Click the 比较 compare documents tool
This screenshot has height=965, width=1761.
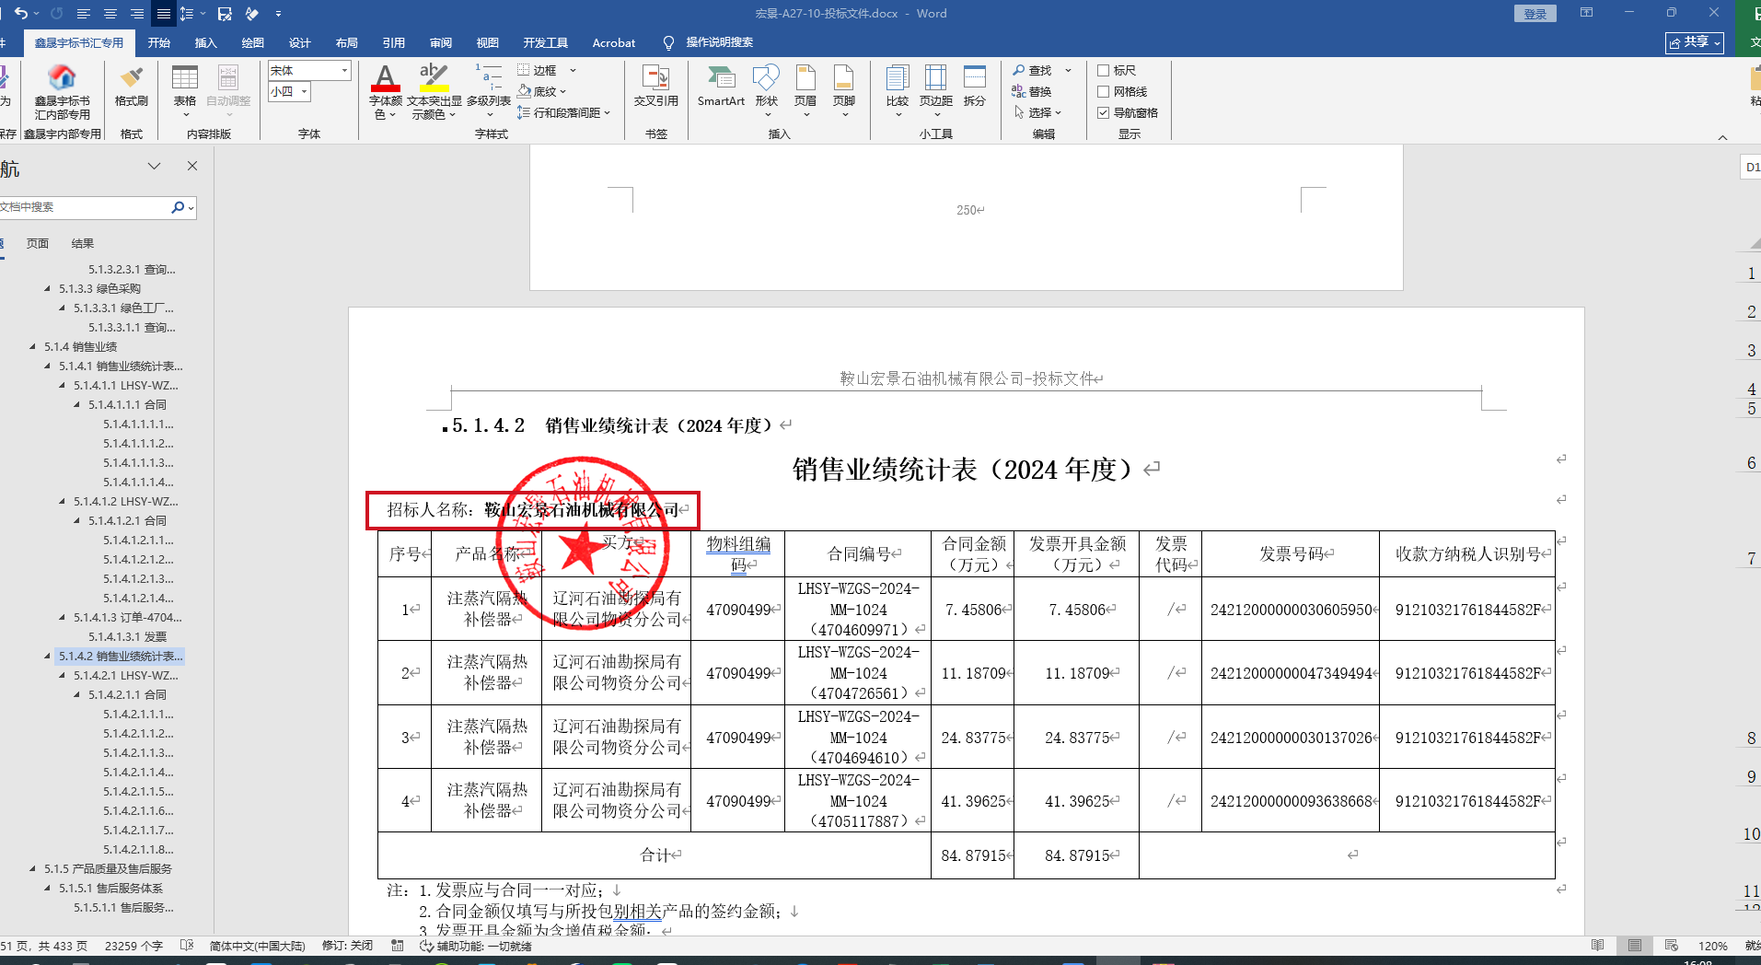click(x=898, y=91)
